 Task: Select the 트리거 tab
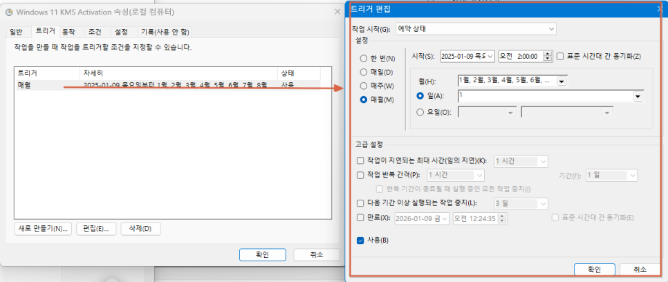coord(45,31)
